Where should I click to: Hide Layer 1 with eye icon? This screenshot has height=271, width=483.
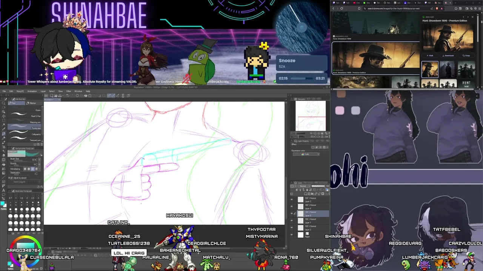point(292,221)
